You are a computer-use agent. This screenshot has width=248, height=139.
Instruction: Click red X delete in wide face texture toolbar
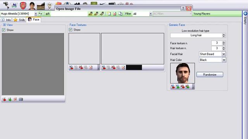tap(123, 68)
